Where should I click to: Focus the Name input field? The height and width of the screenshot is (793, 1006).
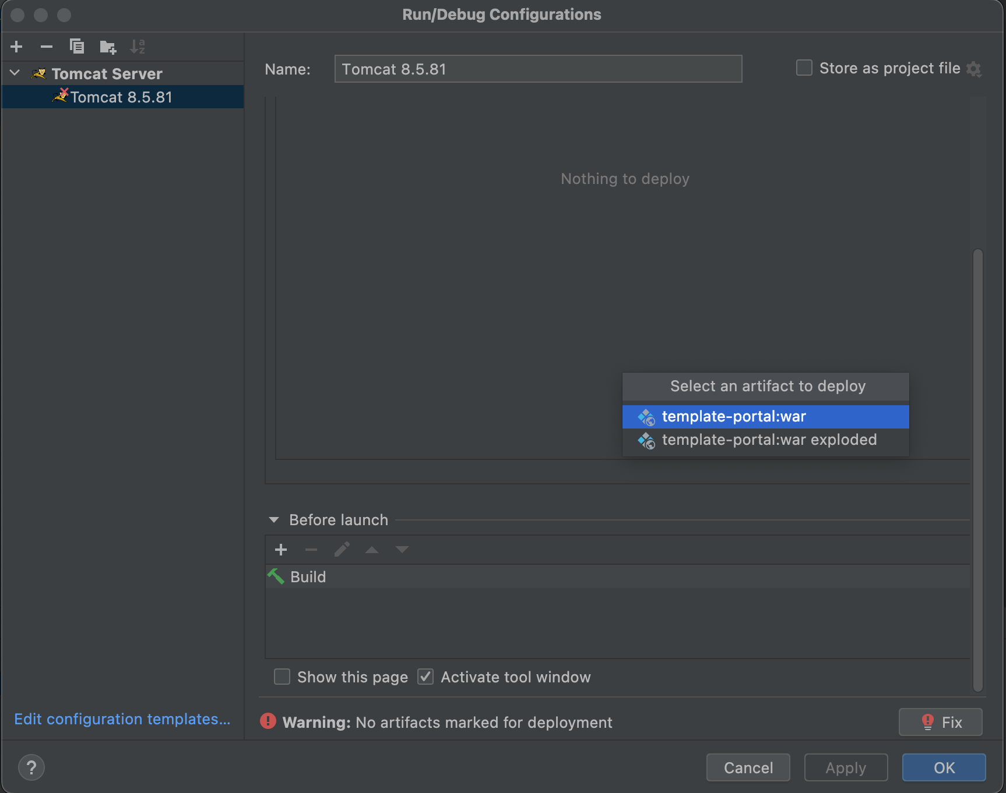pos(538,69)
